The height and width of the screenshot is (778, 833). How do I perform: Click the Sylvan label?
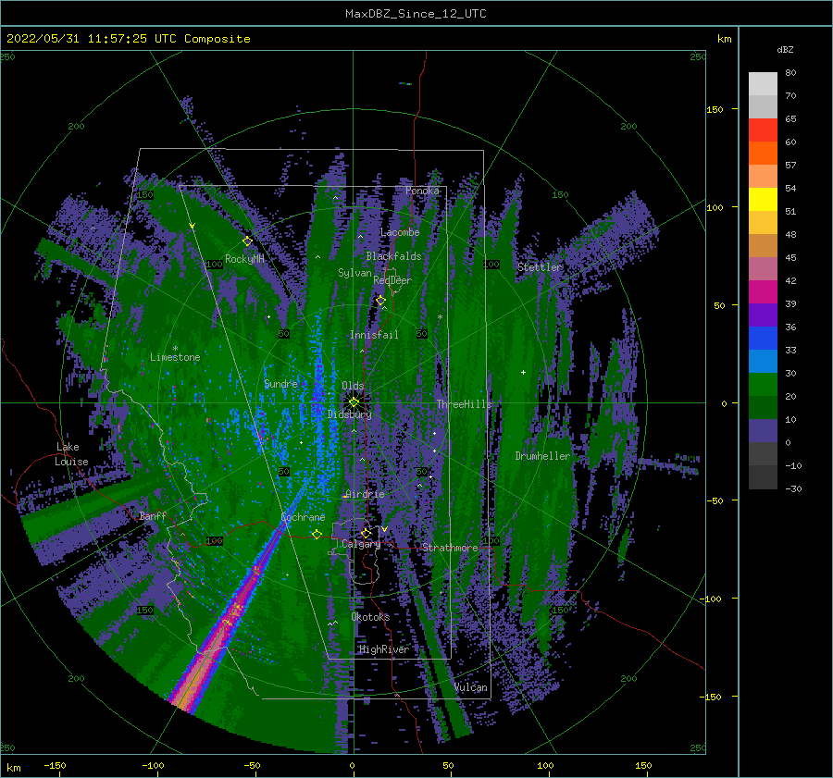pyautogui.click(x=354, y=274)
